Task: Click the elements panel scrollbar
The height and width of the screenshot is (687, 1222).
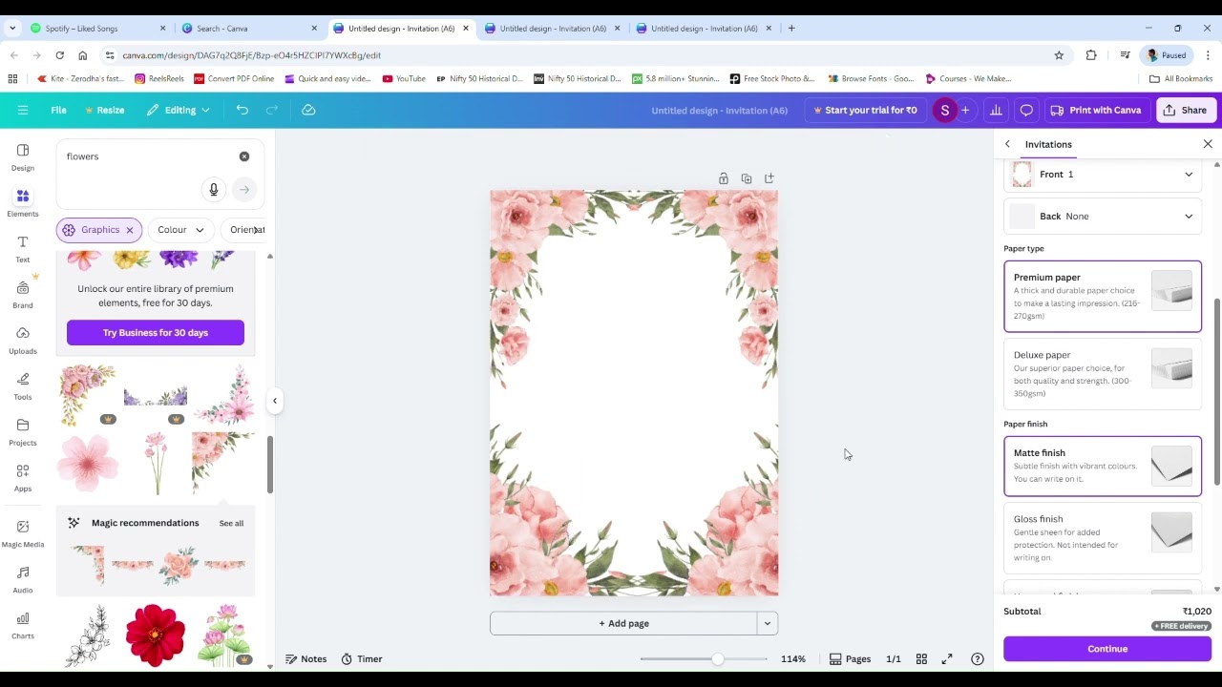Action: [x=270, y=464]
